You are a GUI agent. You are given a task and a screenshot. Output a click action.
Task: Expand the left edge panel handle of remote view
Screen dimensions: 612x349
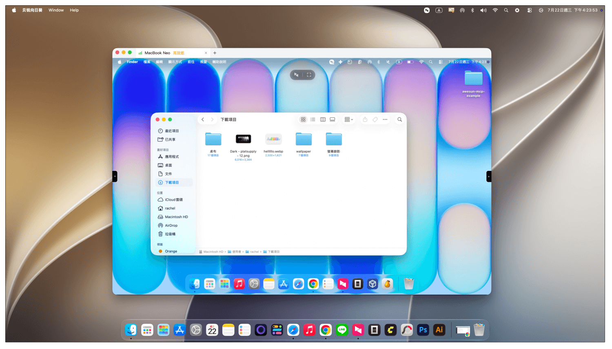(115, 177)
